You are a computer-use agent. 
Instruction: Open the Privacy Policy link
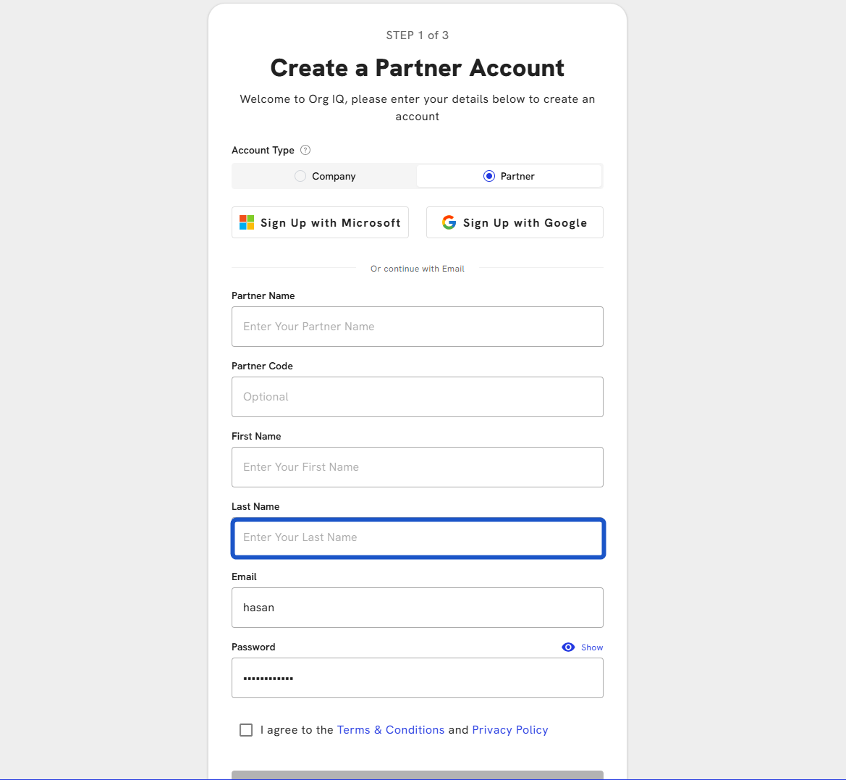(509, 730)
